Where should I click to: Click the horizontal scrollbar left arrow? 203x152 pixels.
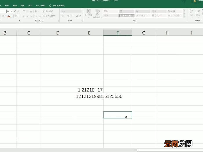(138, 150)
